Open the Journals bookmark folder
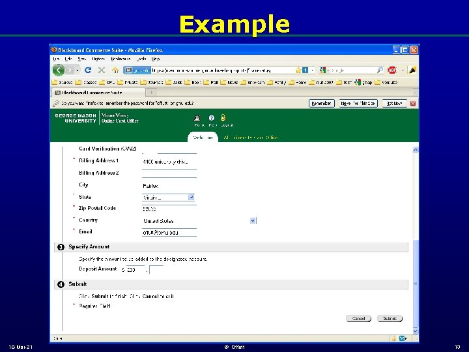This screenshot has height=352, width=469. (x=152, y=82)
